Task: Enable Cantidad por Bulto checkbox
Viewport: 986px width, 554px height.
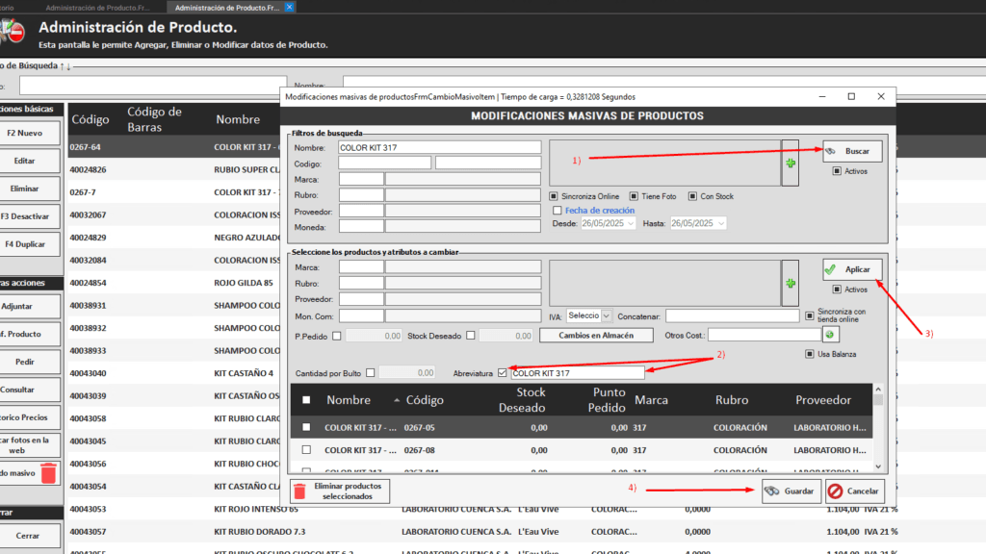Action: (371, 373)
